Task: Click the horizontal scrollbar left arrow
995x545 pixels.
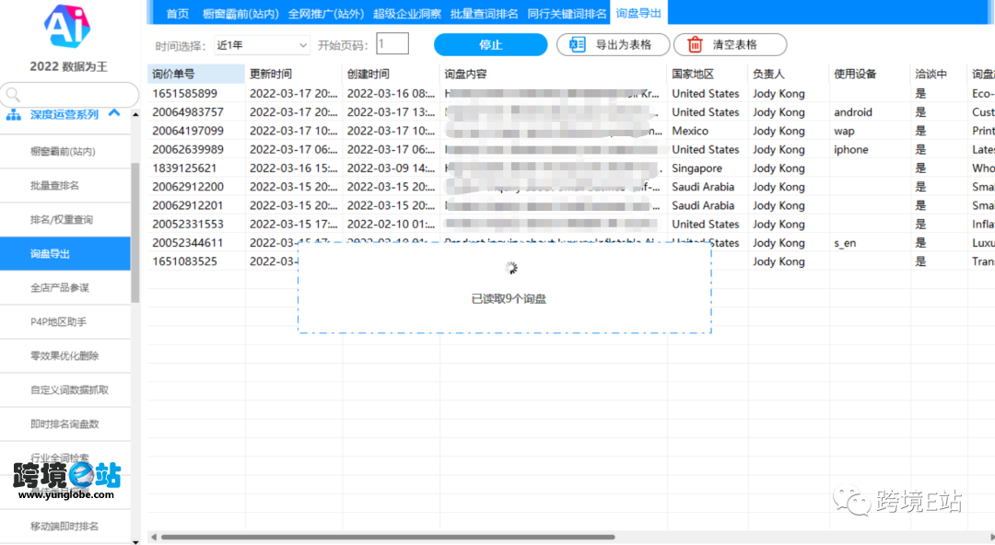Action: (x=154, y=538)
